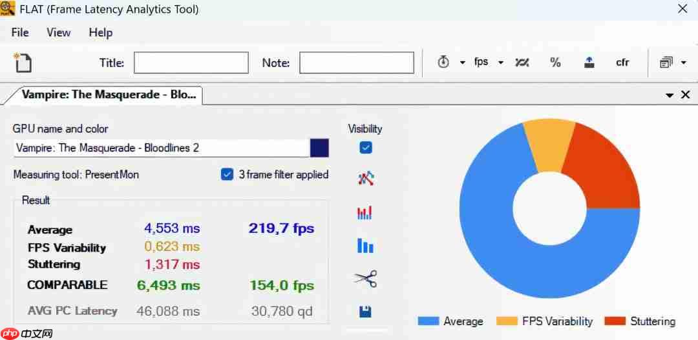Click the red bar chart icon
The height and width of the screenshot is (340, 698).
[x=365, y=212]
